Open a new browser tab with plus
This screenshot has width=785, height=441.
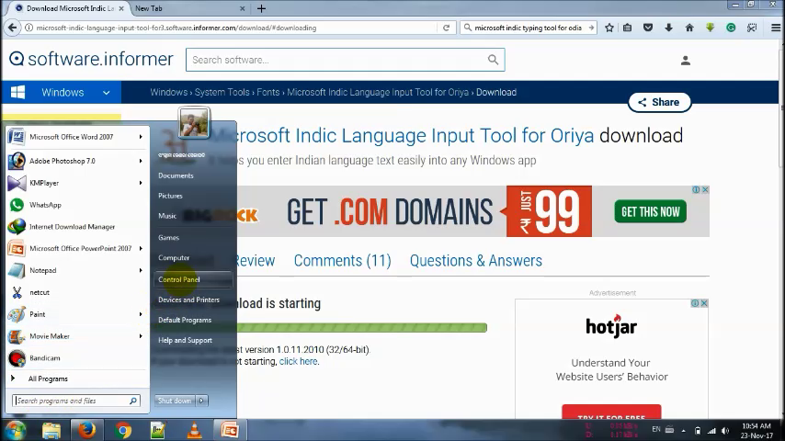click(261, 8)
